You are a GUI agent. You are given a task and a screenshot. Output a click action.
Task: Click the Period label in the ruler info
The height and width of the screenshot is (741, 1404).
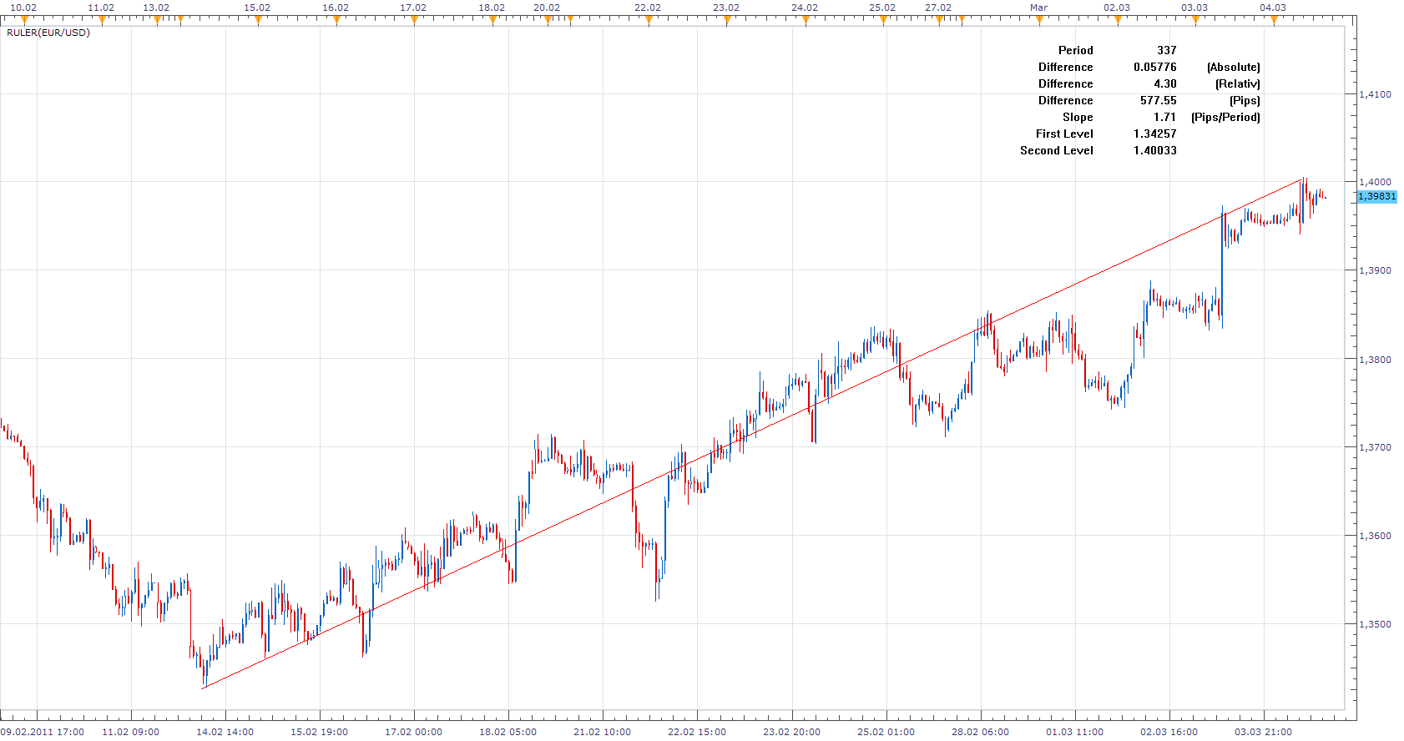pyautogui.click(x=1076, y=50)
